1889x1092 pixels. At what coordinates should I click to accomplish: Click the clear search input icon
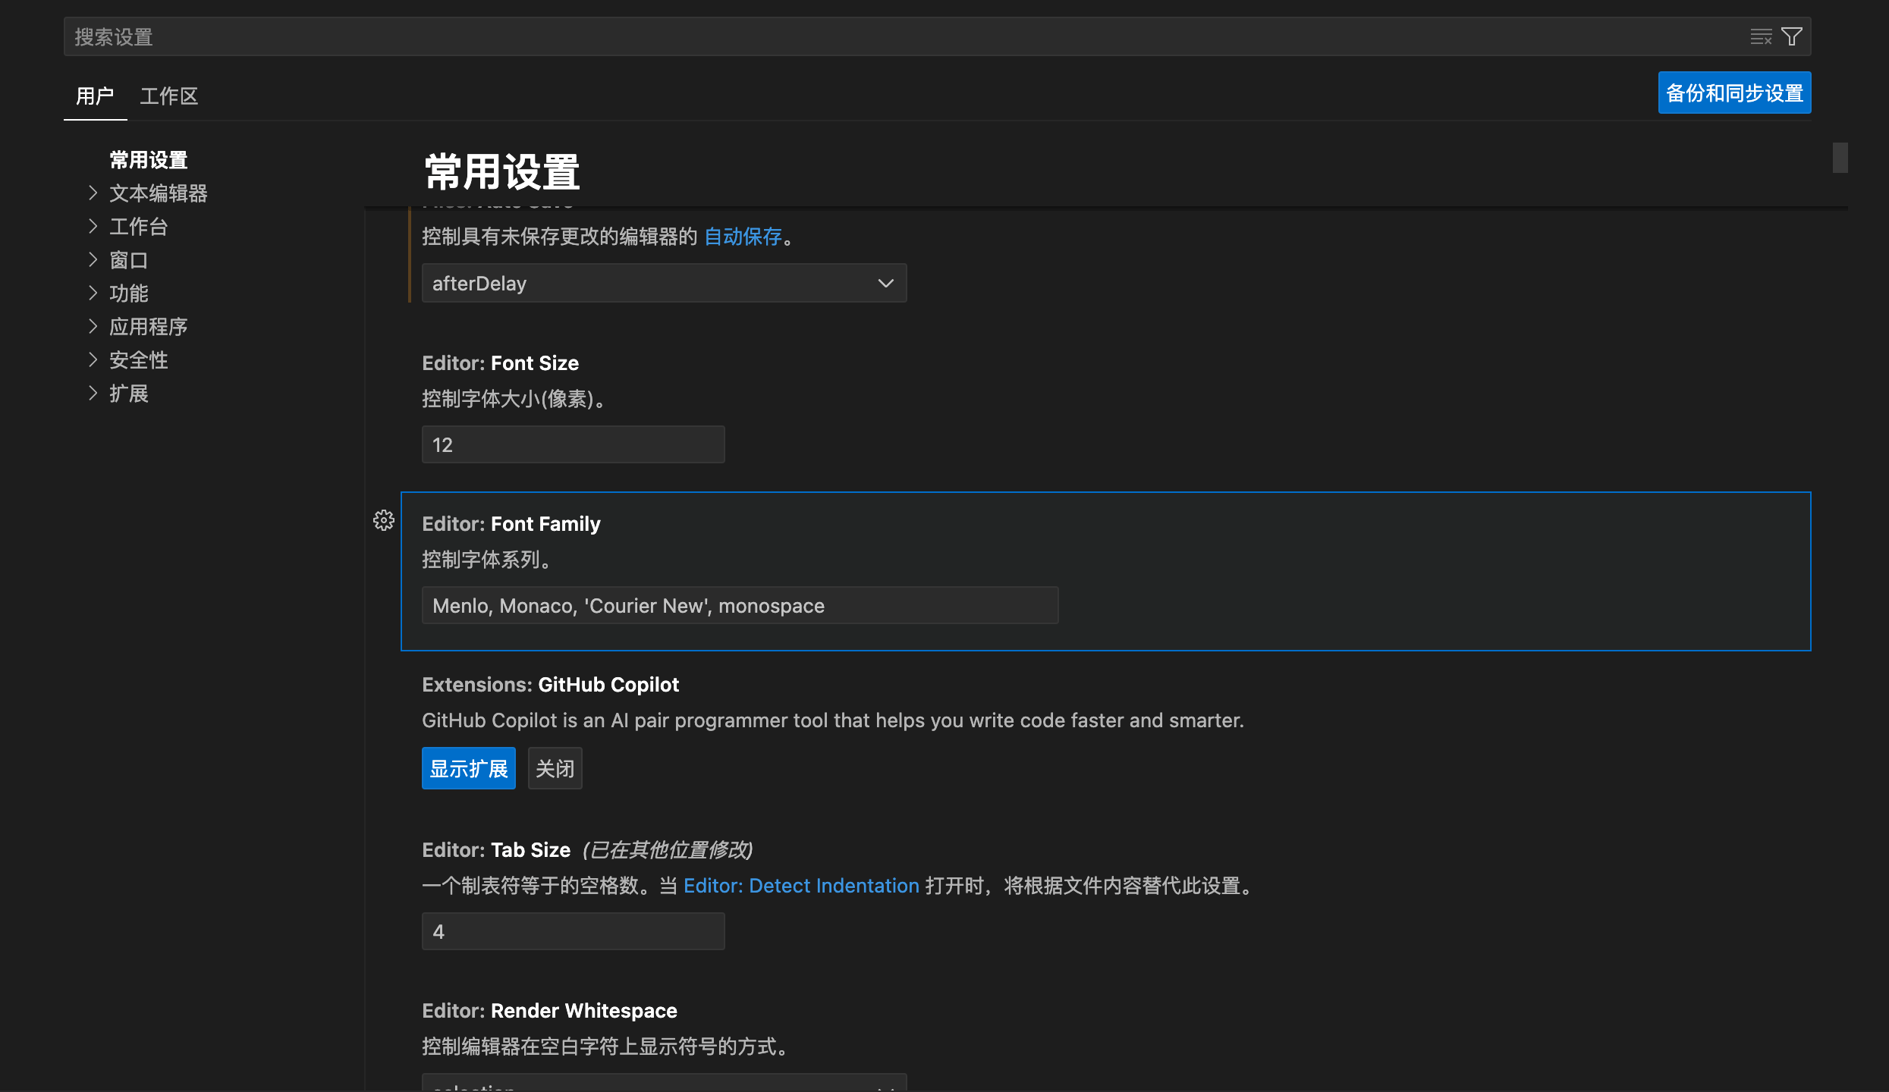coord(1761,36)
